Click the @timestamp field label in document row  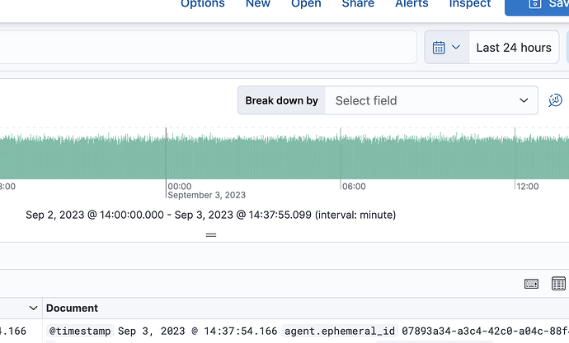[80, 331]
